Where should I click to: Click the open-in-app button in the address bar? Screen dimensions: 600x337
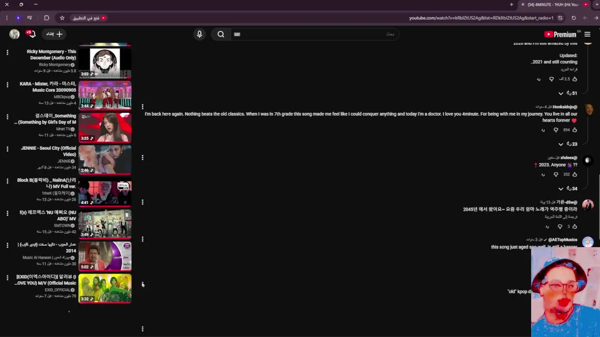[x=89, y=18]
